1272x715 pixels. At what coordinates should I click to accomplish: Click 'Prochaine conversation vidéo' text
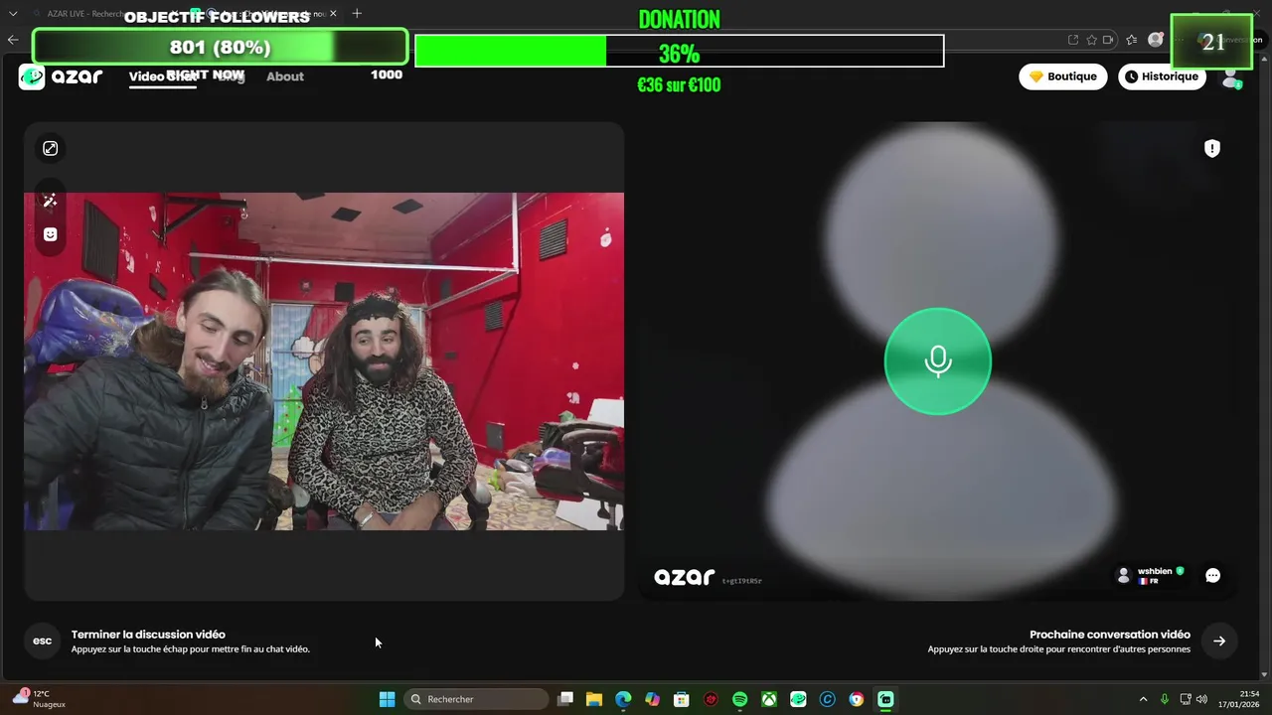[x=1110, y=635]
